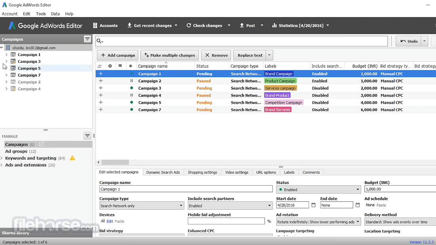Screen dimensions: 436x245
Task: Click the Accounts icon in toolbar
Action: (x=95, y=26)
